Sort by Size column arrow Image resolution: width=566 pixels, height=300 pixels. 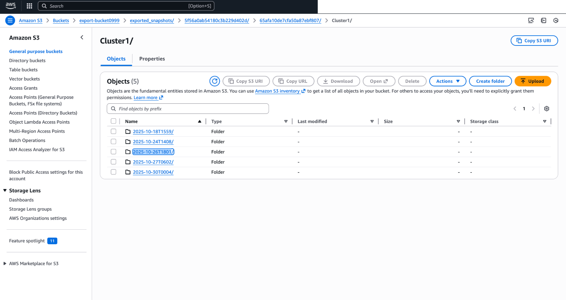coord(458,121)
